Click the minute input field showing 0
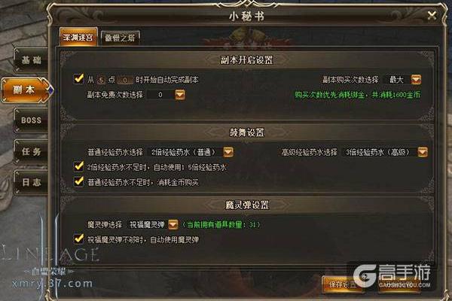The width and height of the screenshot is (452, 301). coord(125,80)
